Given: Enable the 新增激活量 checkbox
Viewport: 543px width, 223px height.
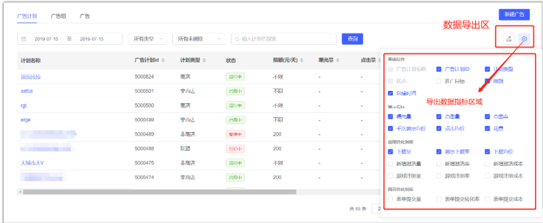Looking at the screenshot, I should tap(391, 163).
